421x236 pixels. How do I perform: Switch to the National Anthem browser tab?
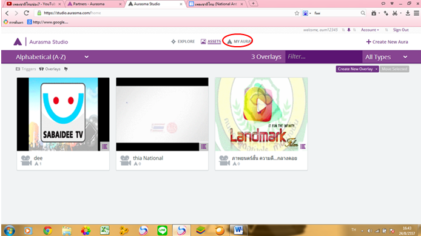pos(216,4)
